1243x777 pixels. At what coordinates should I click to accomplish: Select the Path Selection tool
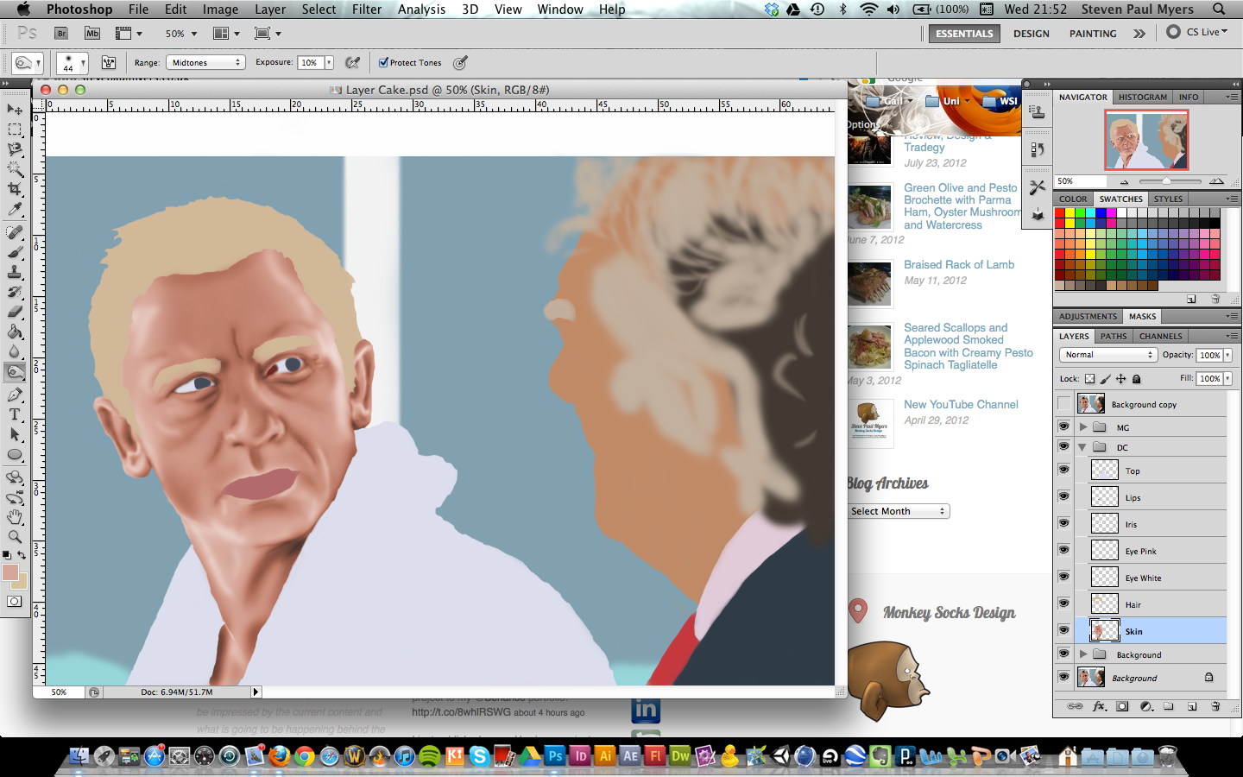coord(15,434)
